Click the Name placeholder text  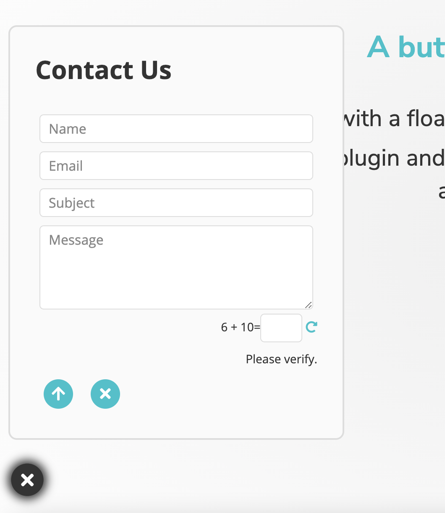pos(68,129)
